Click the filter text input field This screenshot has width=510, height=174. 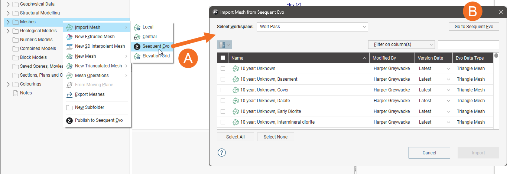pyautogui.click(x=468, y=45)
